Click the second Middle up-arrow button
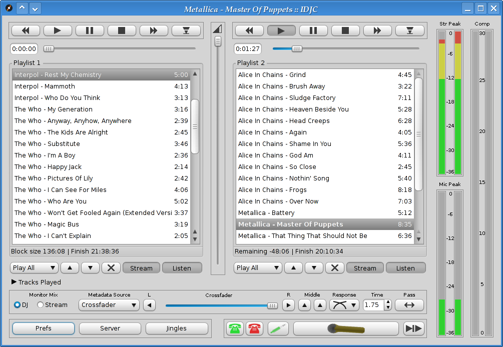 (x=320, y=305)
